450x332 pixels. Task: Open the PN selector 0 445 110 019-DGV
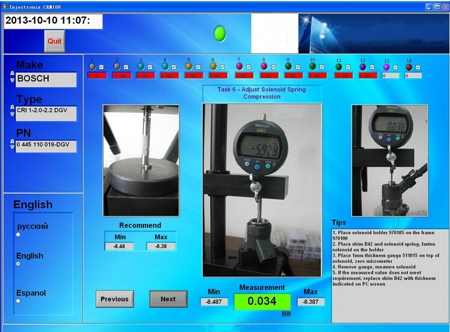pyautogui.click(x=46, y=146)
